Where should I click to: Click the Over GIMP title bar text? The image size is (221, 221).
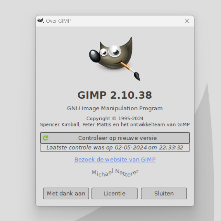point(58,21)
